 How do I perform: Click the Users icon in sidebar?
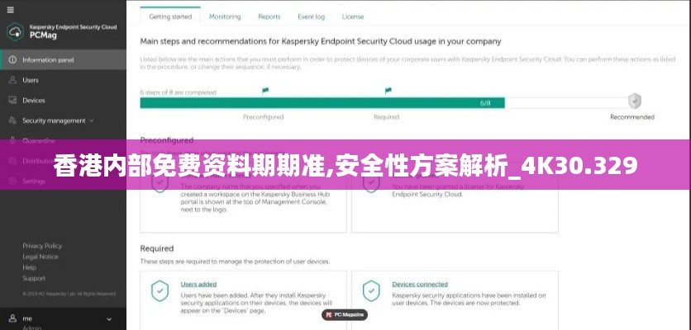12,80
